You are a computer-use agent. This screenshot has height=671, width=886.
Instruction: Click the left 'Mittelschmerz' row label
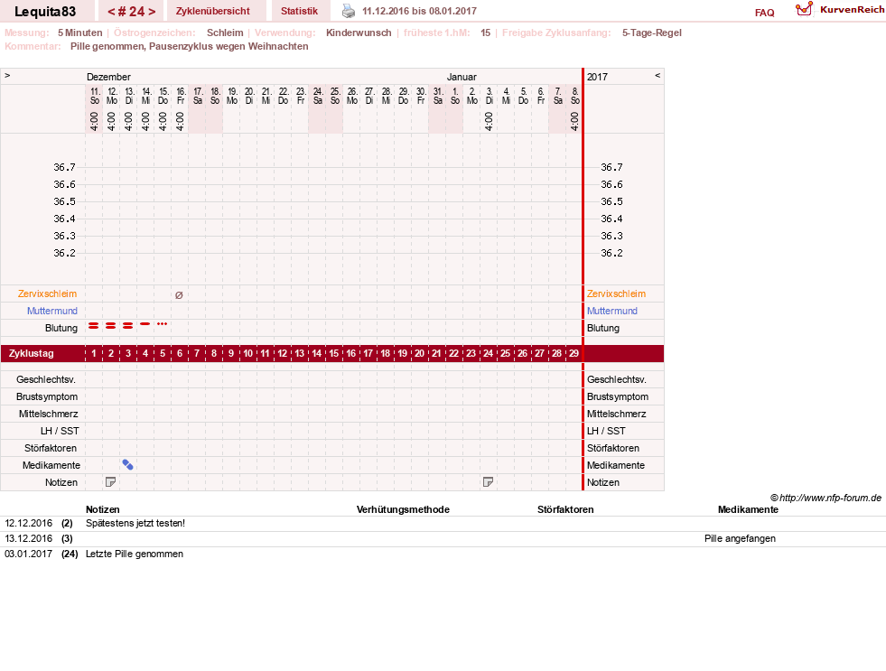coord(48,414)
